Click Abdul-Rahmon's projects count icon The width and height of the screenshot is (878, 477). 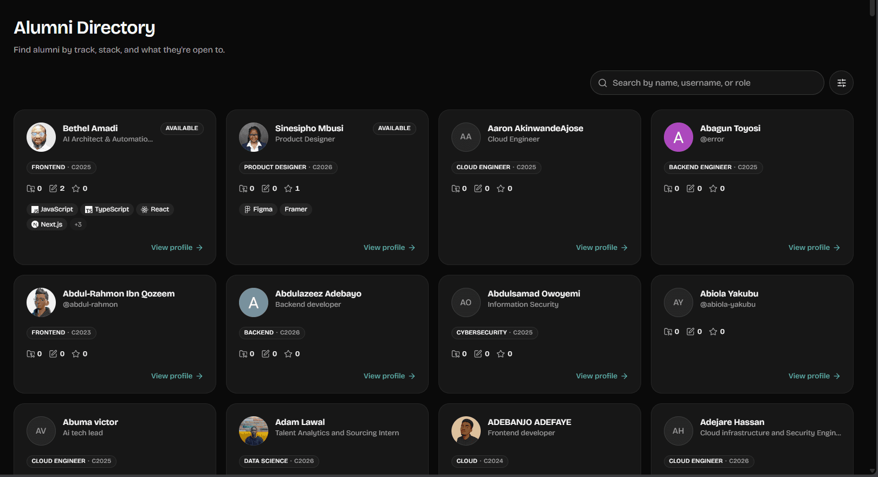point(31,354)
